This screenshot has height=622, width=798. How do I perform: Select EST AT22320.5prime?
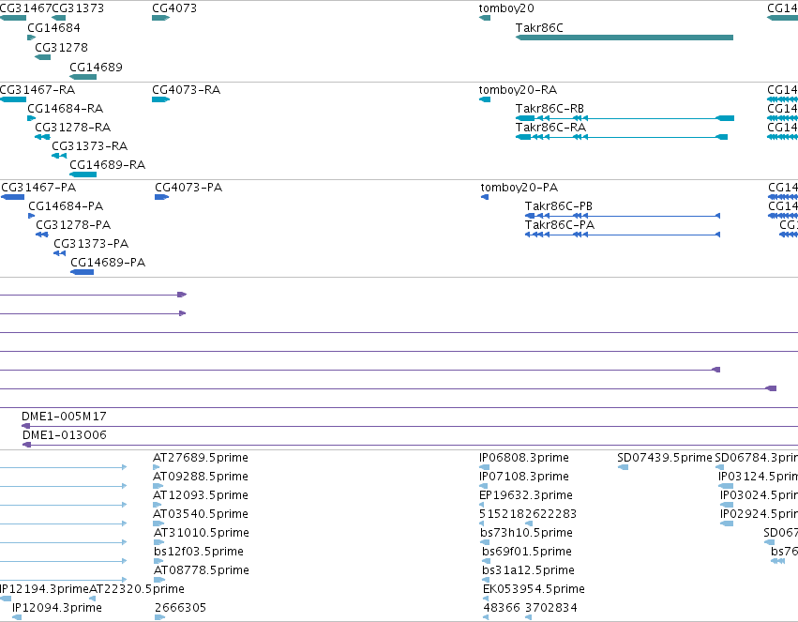tap(93, 599)
